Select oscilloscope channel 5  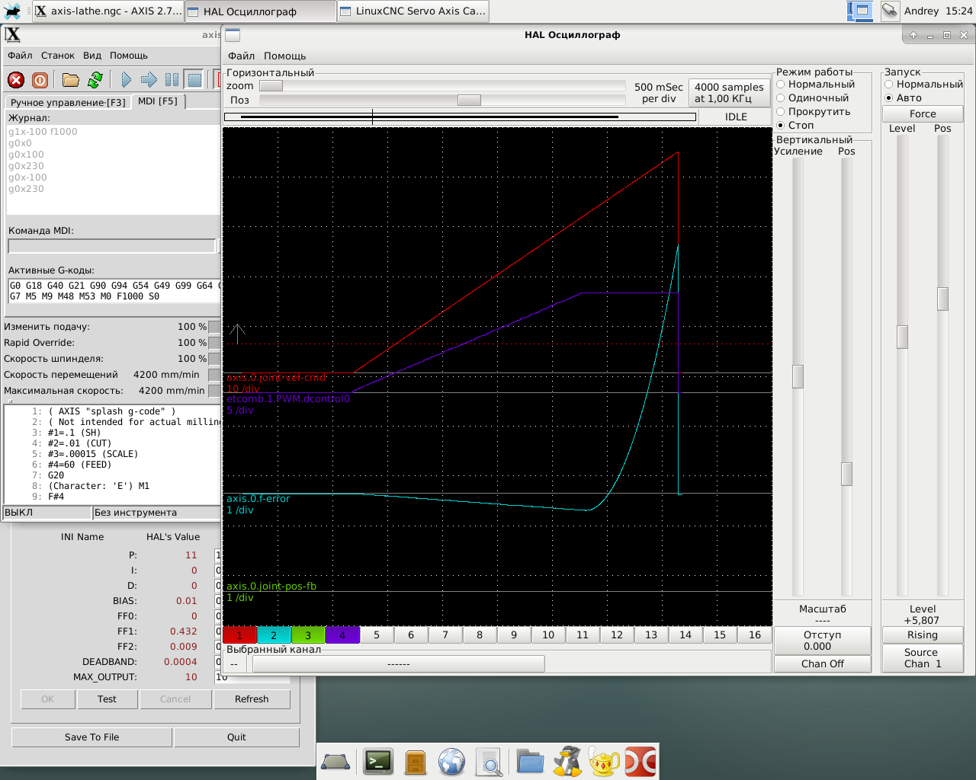coord(376,635)
